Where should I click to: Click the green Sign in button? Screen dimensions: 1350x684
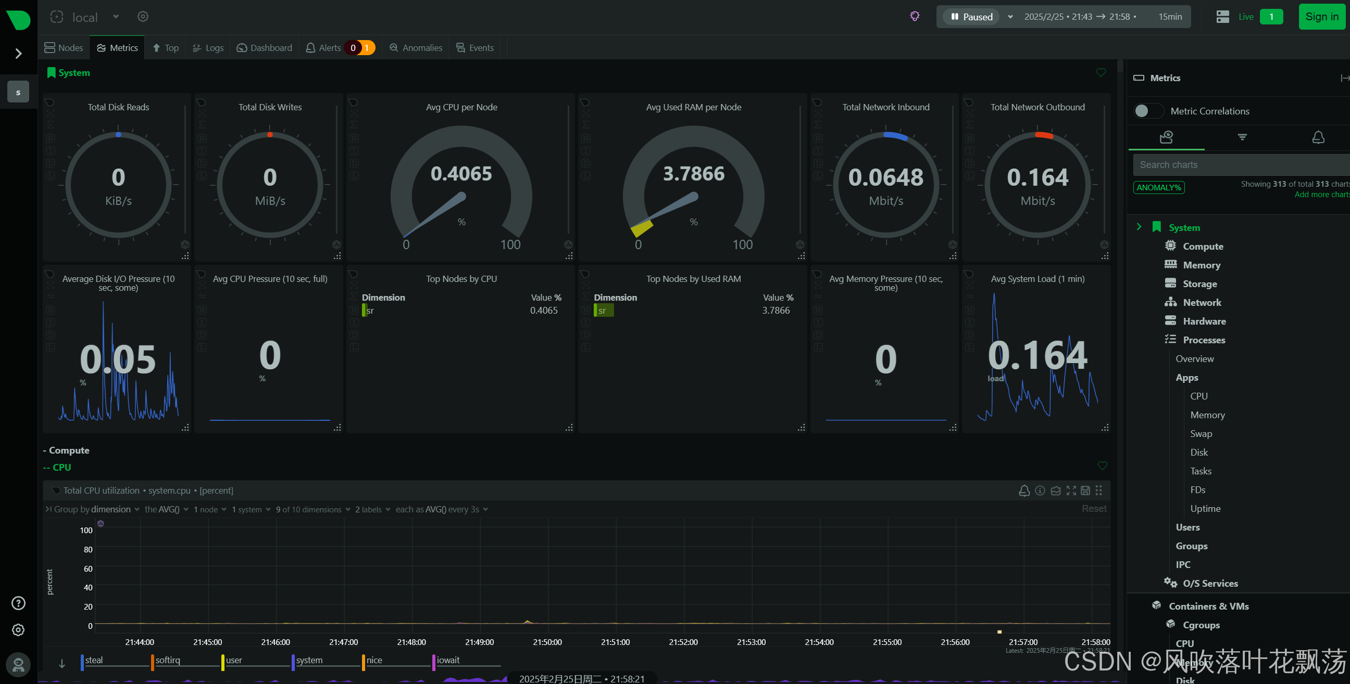(1321, 17)
